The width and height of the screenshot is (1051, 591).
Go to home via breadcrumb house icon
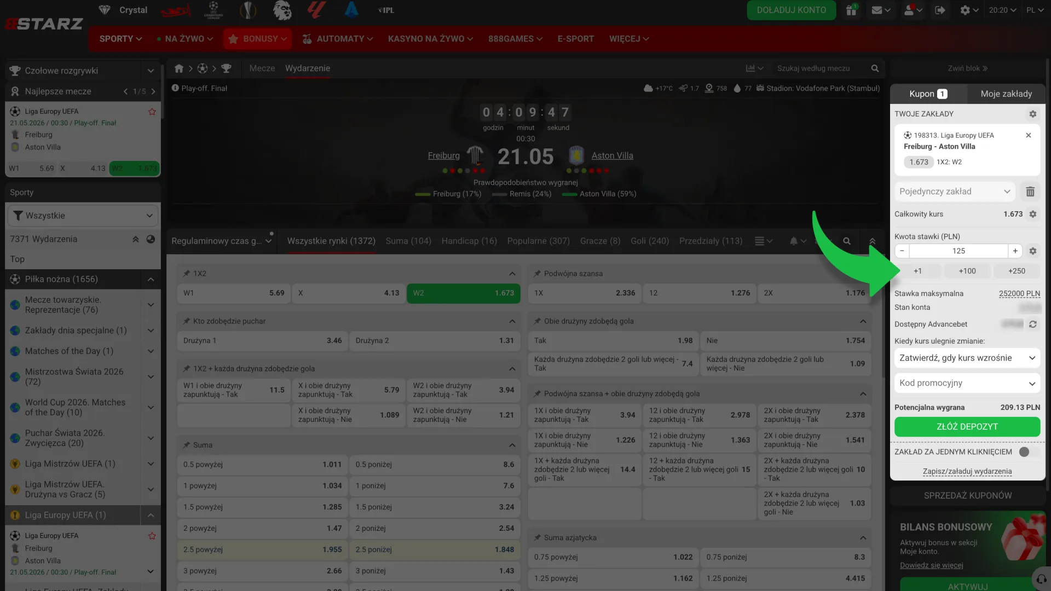click(x=179, y=68)
